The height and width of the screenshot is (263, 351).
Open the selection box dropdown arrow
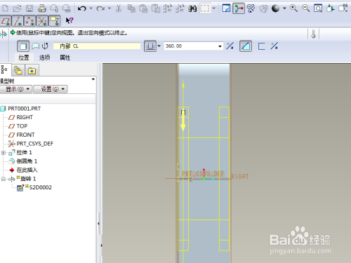pyautogui.click(x=213, y=8)
